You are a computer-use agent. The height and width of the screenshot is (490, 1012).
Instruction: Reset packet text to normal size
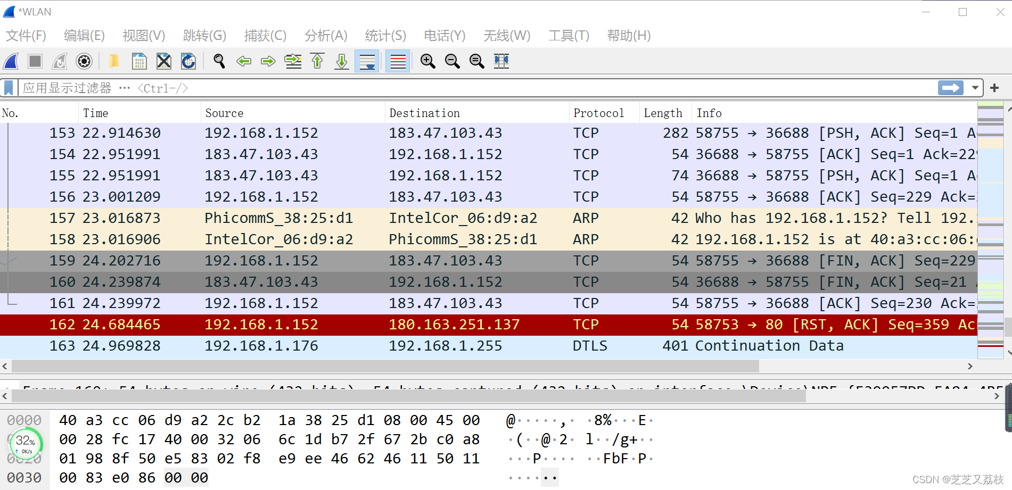[477, 61]
